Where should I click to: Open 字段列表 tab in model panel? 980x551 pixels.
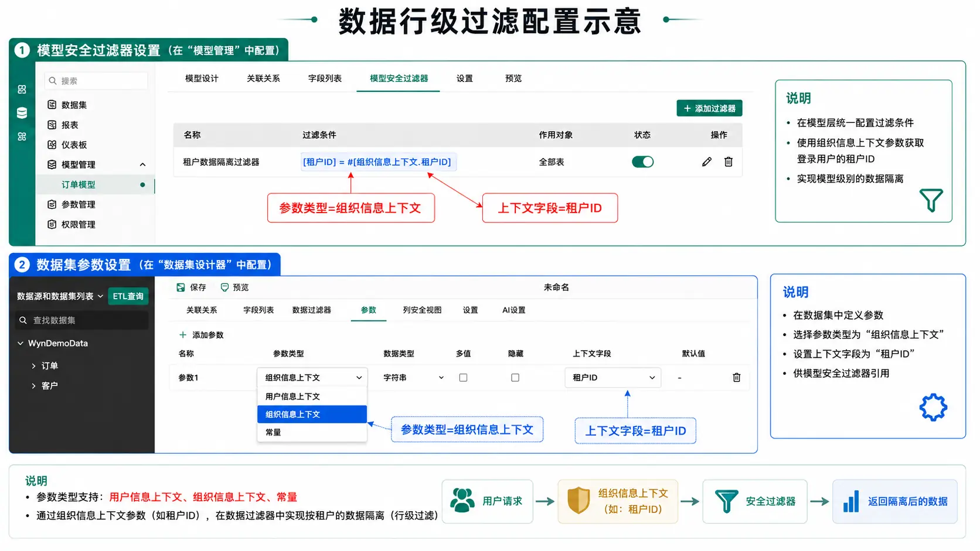(325, 78)
